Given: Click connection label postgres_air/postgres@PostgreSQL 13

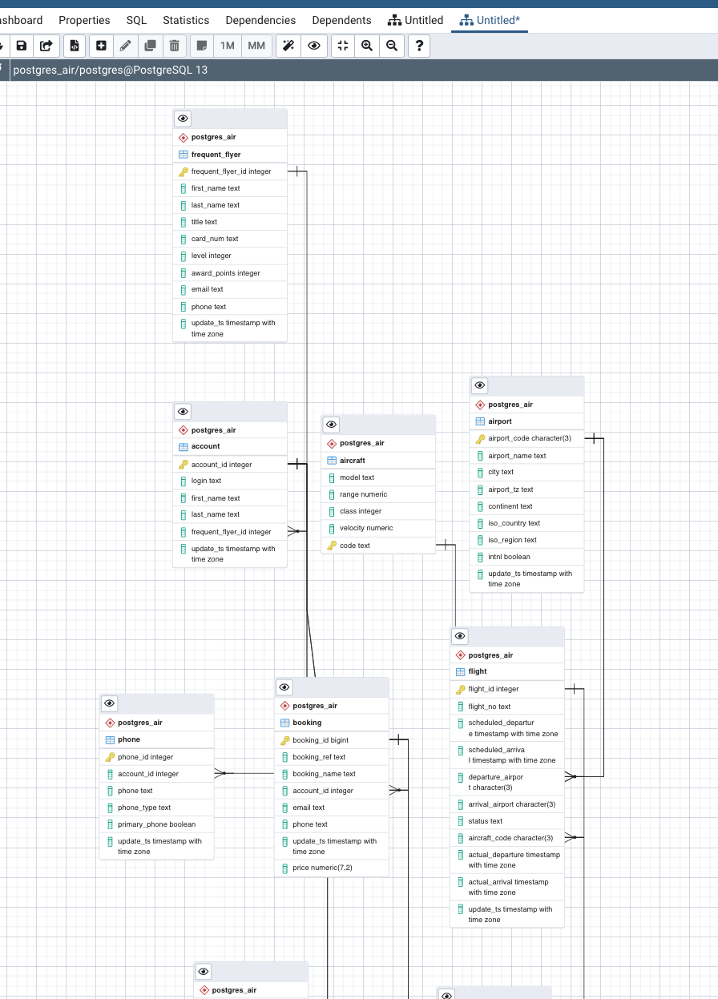Looking at the screenshot, I should click(111, 70).
